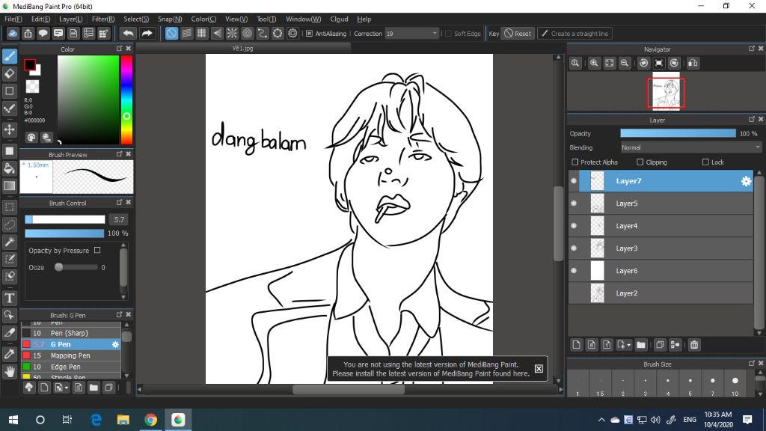This screenshot has width=766, height=431.
Task: Enable the radial snap guide
Action: point(232,33)
